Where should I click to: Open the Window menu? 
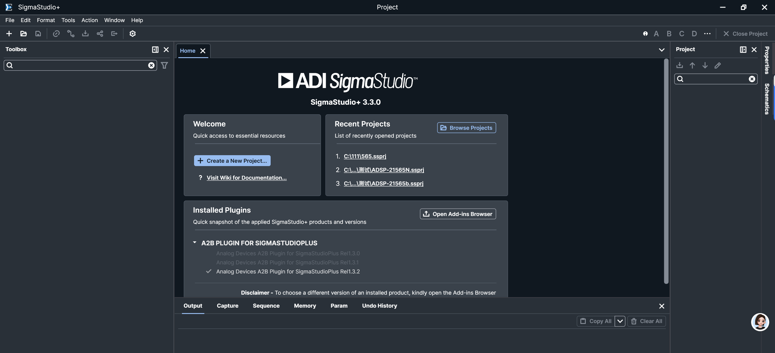point(114,20)
